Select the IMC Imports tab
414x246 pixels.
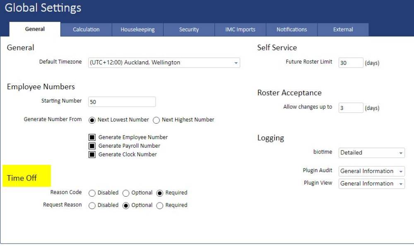point(240,29)
